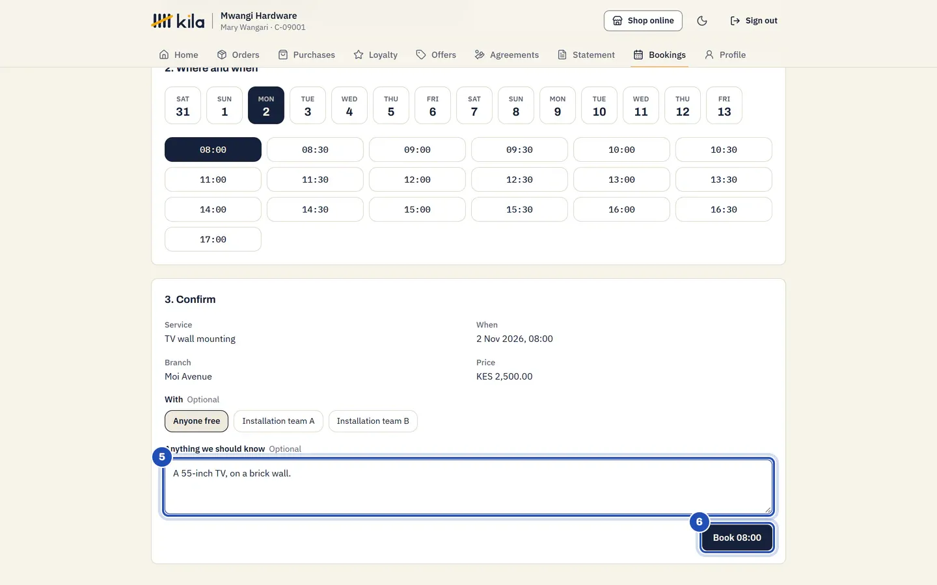Select date WED 4

click(x=349, y=105)
